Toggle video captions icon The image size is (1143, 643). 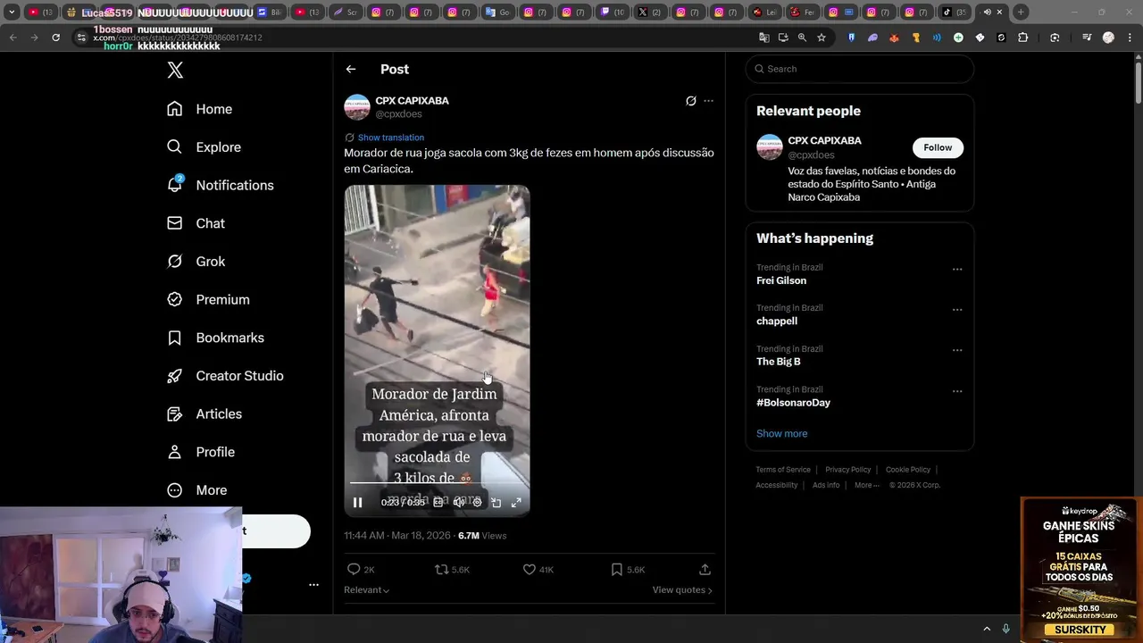click(438, 503)
